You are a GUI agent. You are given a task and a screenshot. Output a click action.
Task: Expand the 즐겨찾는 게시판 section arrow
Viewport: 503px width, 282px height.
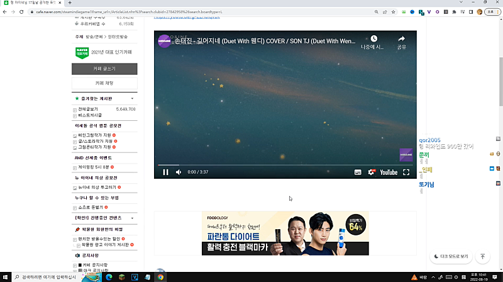click(x=132, y=99)
